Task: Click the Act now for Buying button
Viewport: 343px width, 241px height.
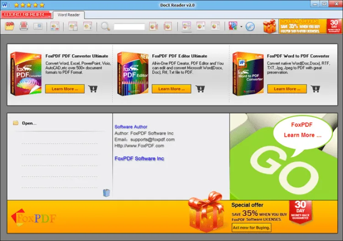Action: (x=252, y=227)
